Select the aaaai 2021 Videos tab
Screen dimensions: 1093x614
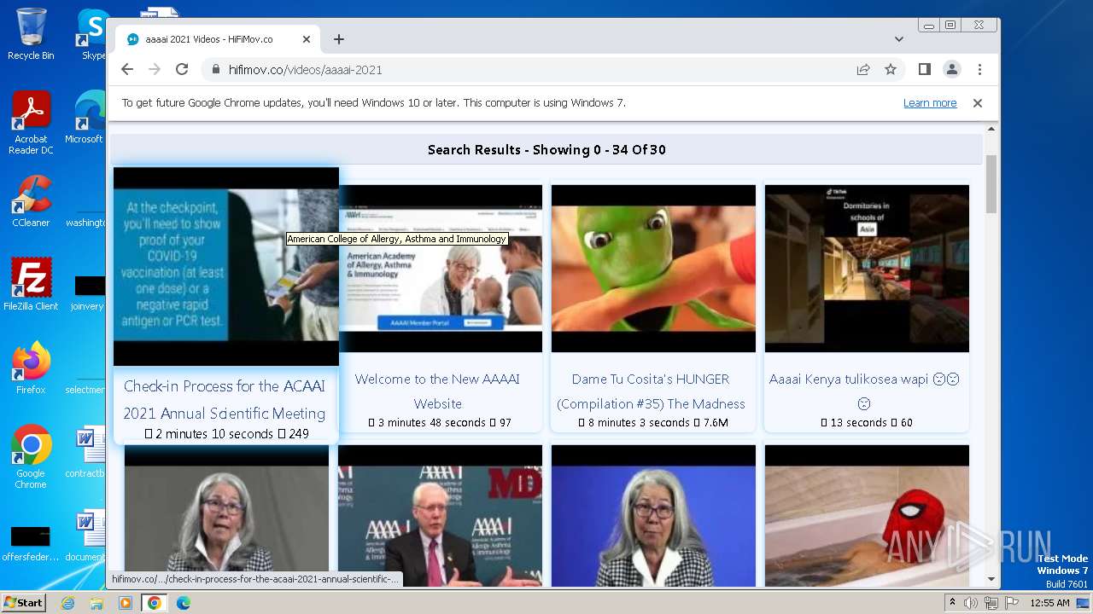(x=218, y=39)
